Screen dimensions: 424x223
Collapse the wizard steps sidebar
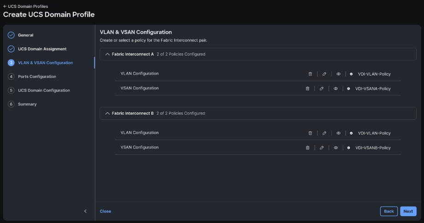pos(85,211)
